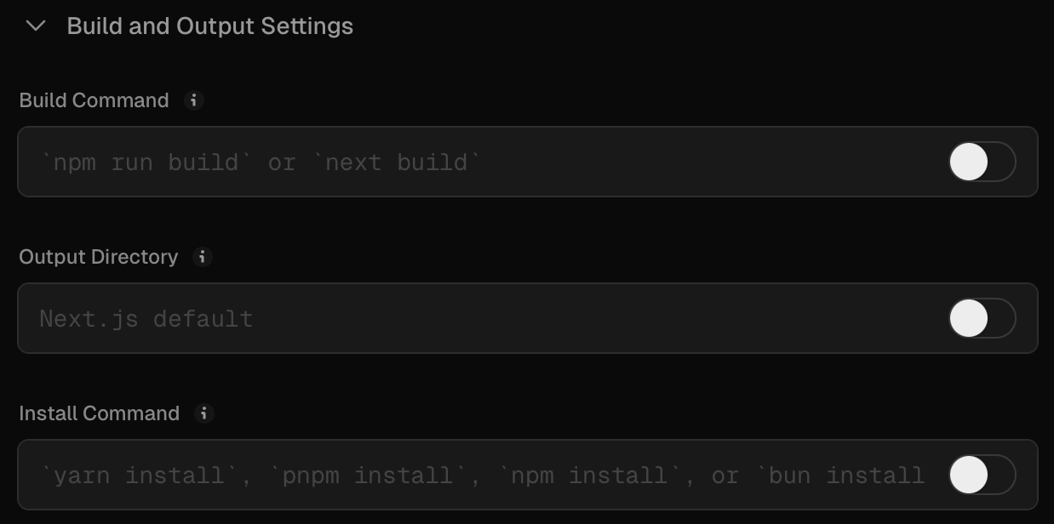Enable the Output Directory override toggle
This screenshot has width=1054, height=524.
click(982, 318)
